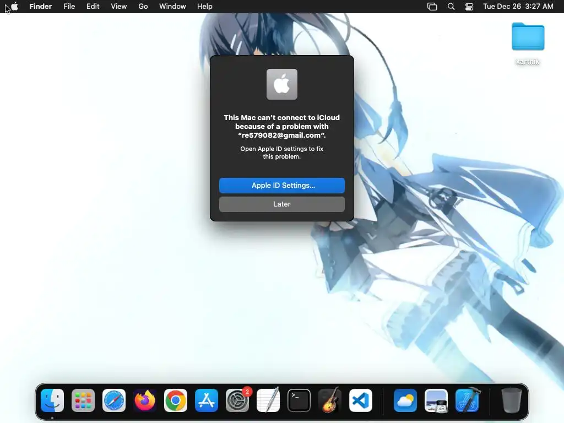Launch Firefox from the dock
Viewport: 564px width, 423px height.
tap(145, 400)
